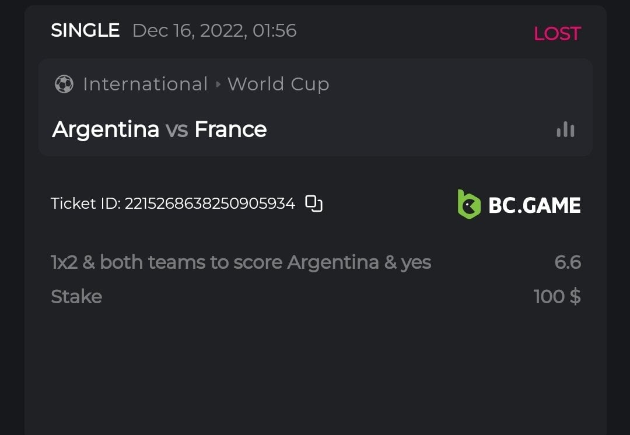Image resolution: width=630 pixels, height=435 pixels.
Task: Click the LOST status label
Action: tap(557, 34)
